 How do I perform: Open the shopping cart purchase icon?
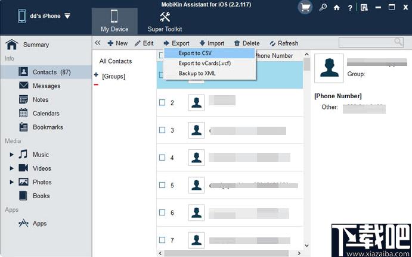[305, 8]
